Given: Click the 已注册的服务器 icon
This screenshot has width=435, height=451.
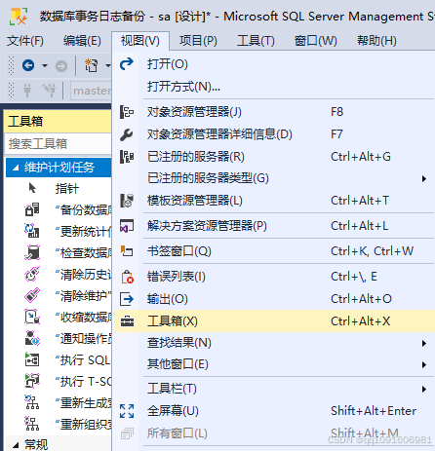Looking at the screenshot, I should pyautogui.click(x=127, y=157).
